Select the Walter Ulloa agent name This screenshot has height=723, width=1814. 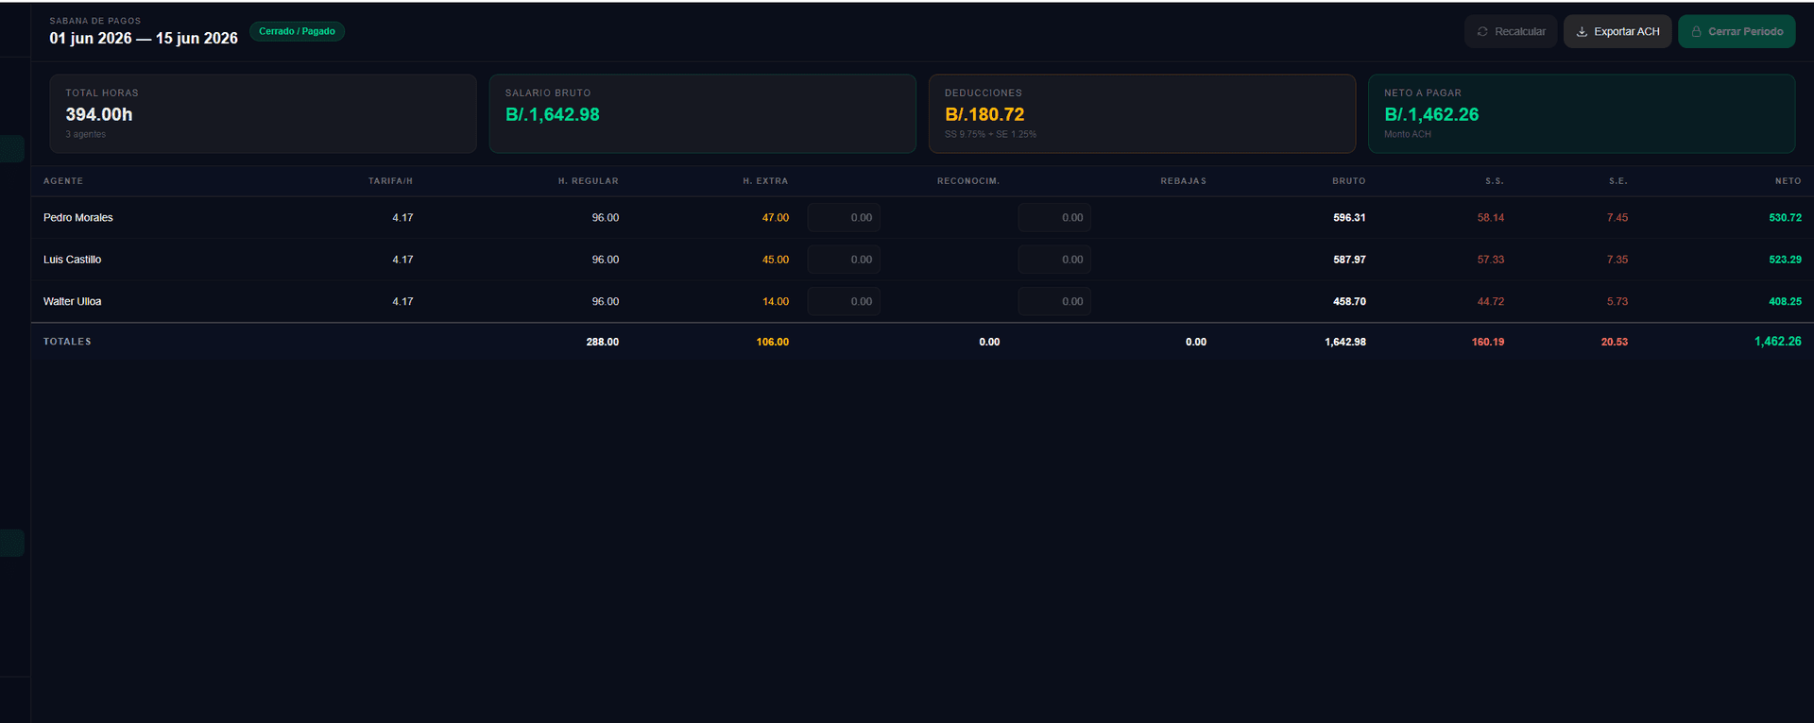[x=72, y=301]
